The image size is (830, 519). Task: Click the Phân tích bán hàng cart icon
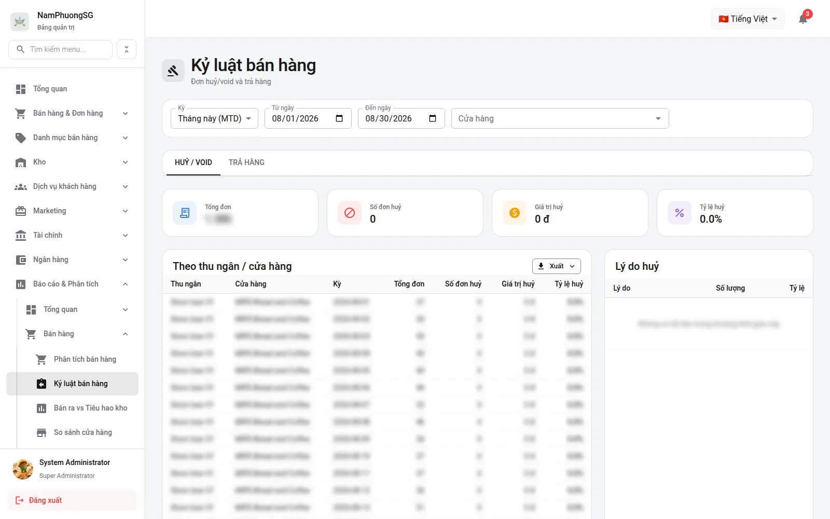point(41,359)
